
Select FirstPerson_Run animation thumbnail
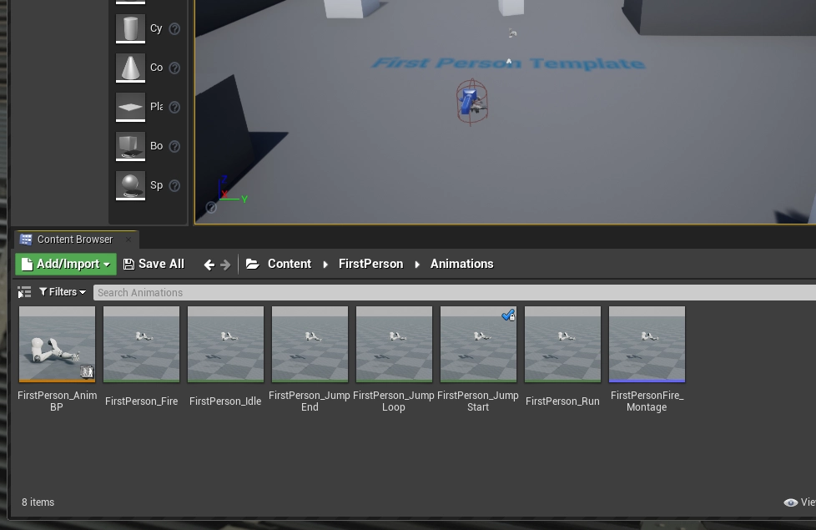pyautogui.click(x=563, y=344)
